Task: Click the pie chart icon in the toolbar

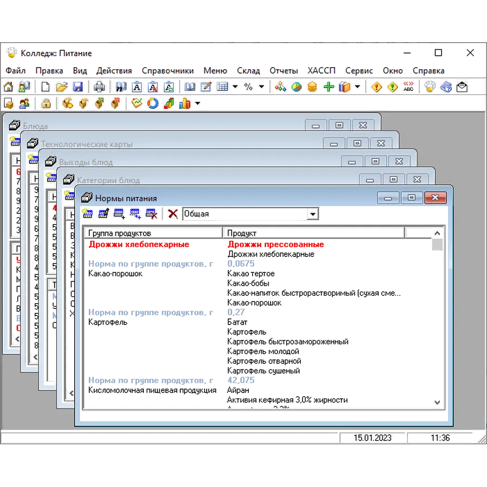Action: 297,87
